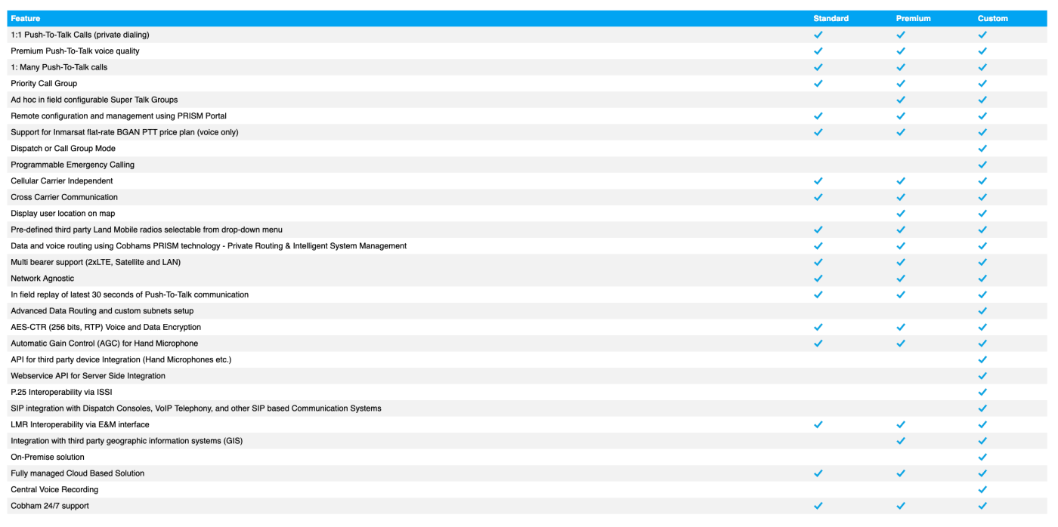This screenshot has height=527, width=1058.
Task: Click Premium checkmark for Fully managed Cloud Based Solution
Action: point(900,473)
